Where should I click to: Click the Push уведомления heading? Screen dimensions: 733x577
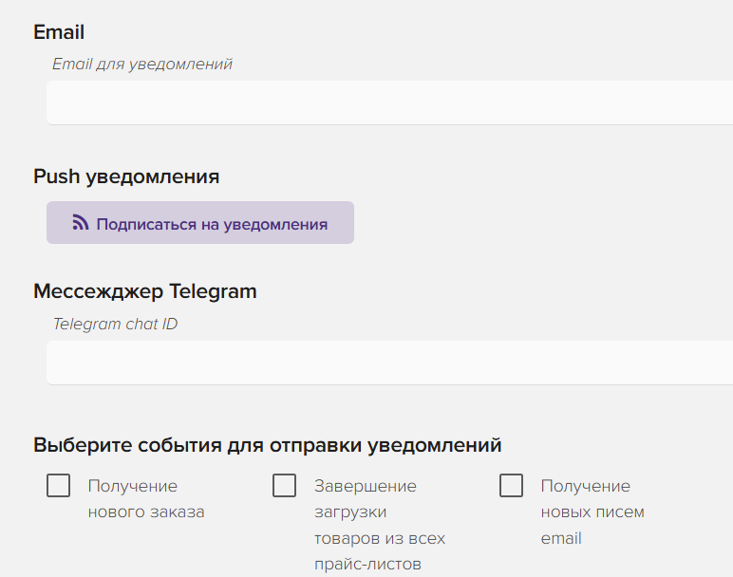(x=126, y=177)
